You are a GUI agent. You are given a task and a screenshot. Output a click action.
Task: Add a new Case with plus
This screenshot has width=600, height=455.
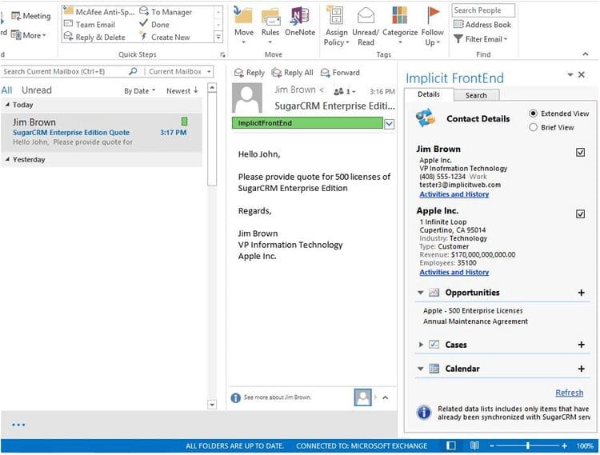coord(582,345)
